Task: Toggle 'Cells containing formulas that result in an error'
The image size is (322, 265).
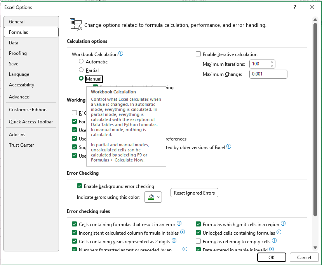Action: click(x=74, y=224)
